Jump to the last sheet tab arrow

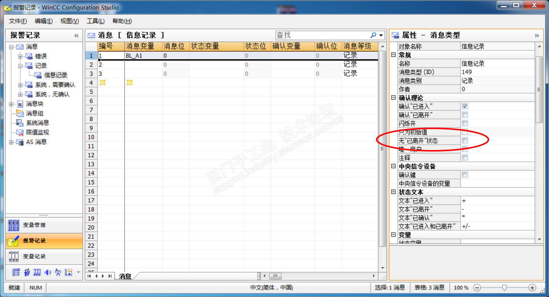click(x=110, y=276)
